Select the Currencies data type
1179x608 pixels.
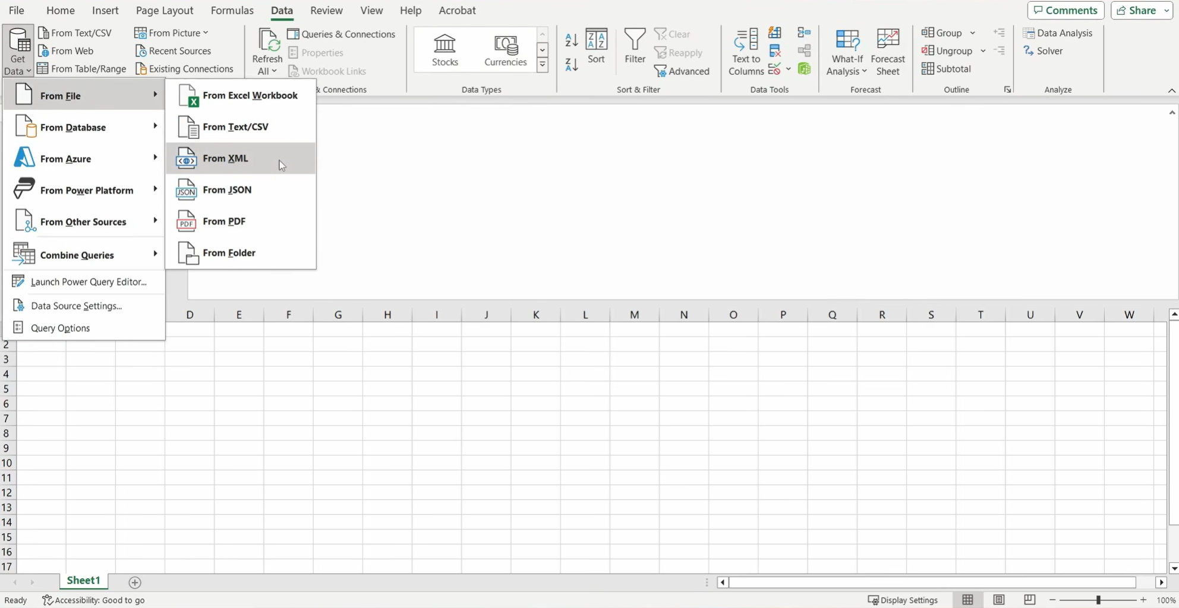point(506,50)
